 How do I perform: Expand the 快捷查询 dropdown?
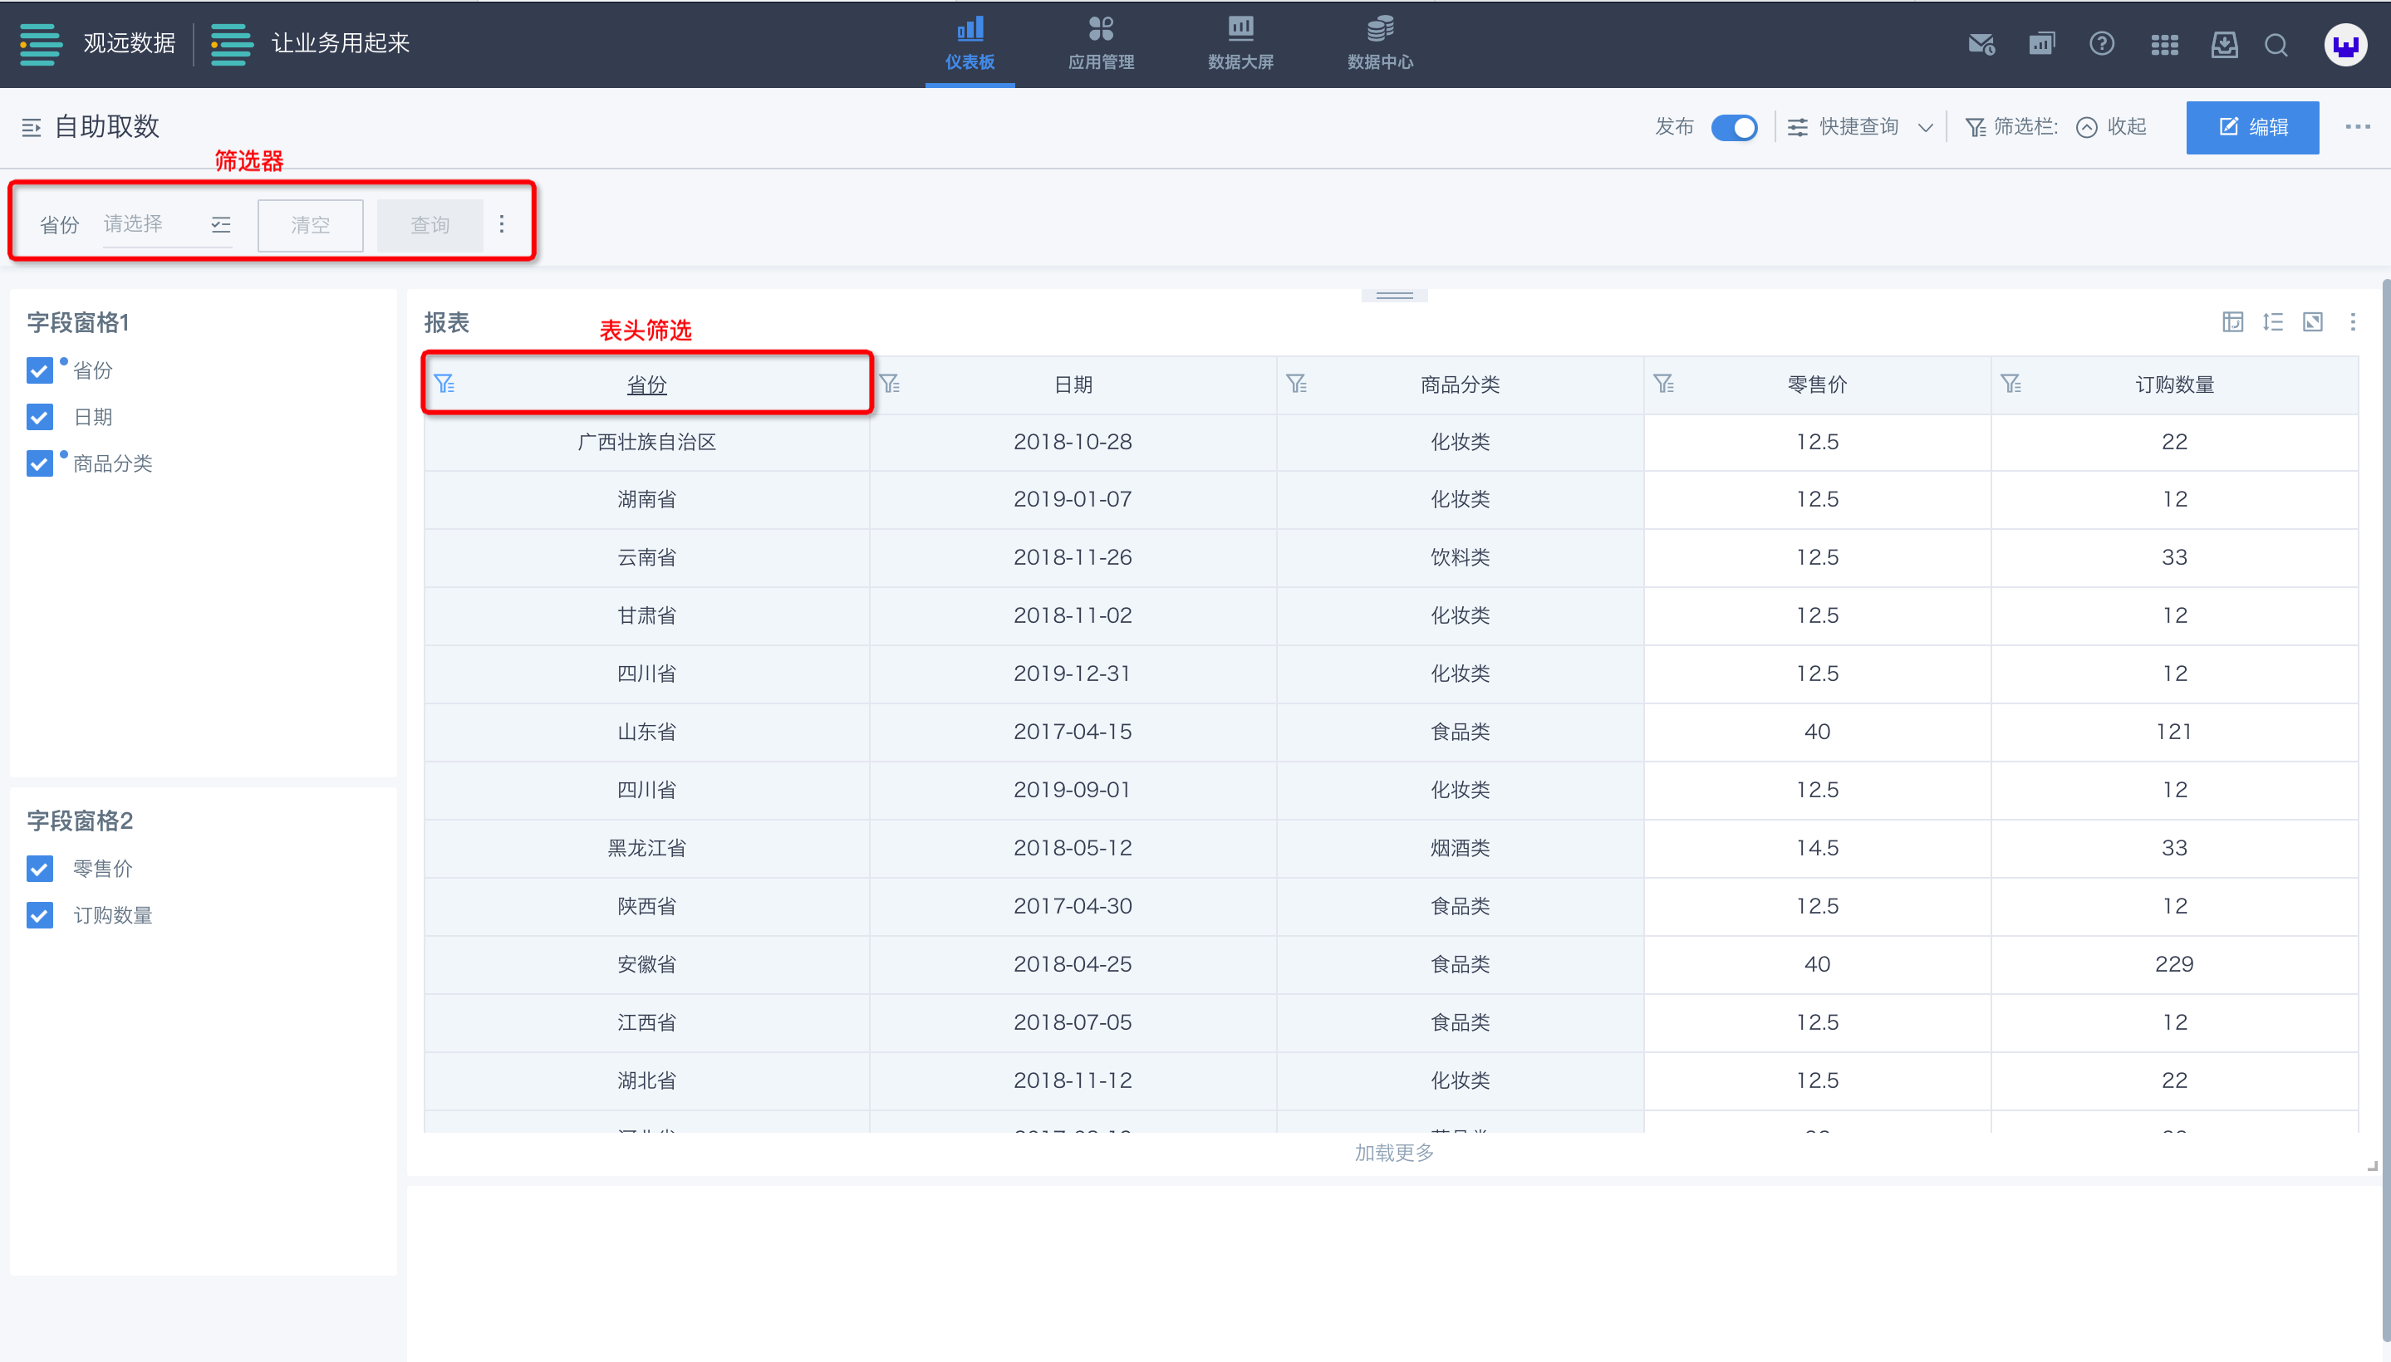pos(1858,127)
